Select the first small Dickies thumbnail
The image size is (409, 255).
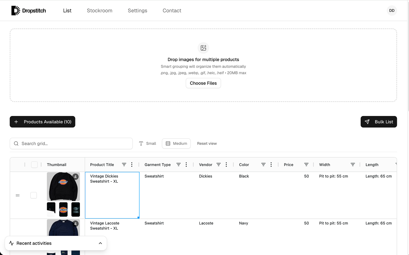coord(51,209)
